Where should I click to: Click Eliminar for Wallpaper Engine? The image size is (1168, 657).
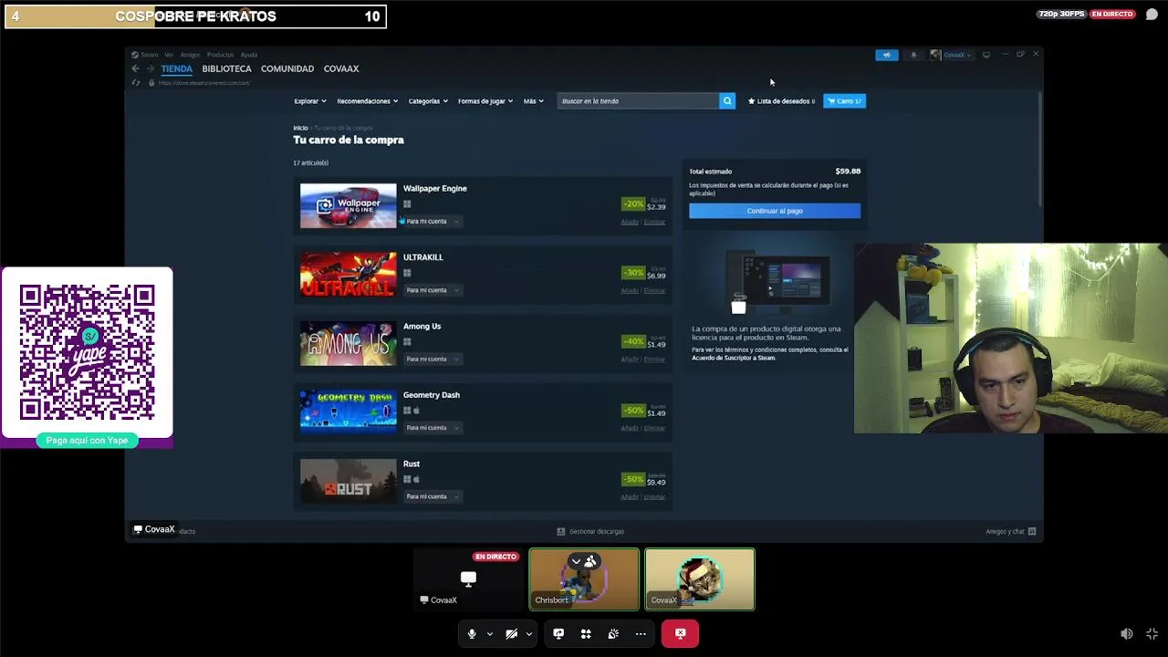click(x=654, y=222)
